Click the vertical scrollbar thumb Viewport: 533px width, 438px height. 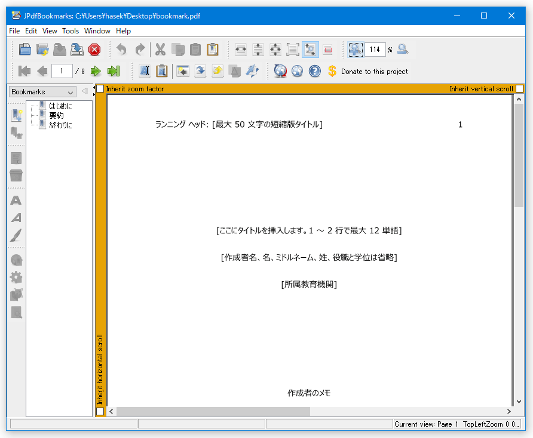519,156
